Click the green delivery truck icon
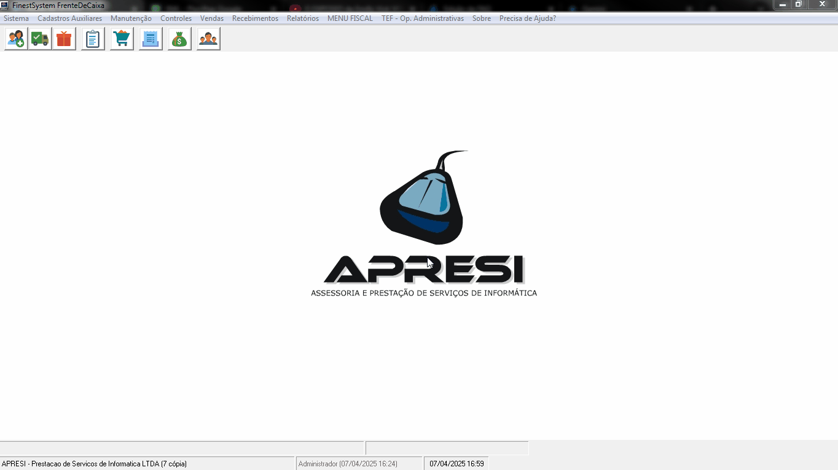The height and width of the screenshot is (470, 838). point(40,39)
